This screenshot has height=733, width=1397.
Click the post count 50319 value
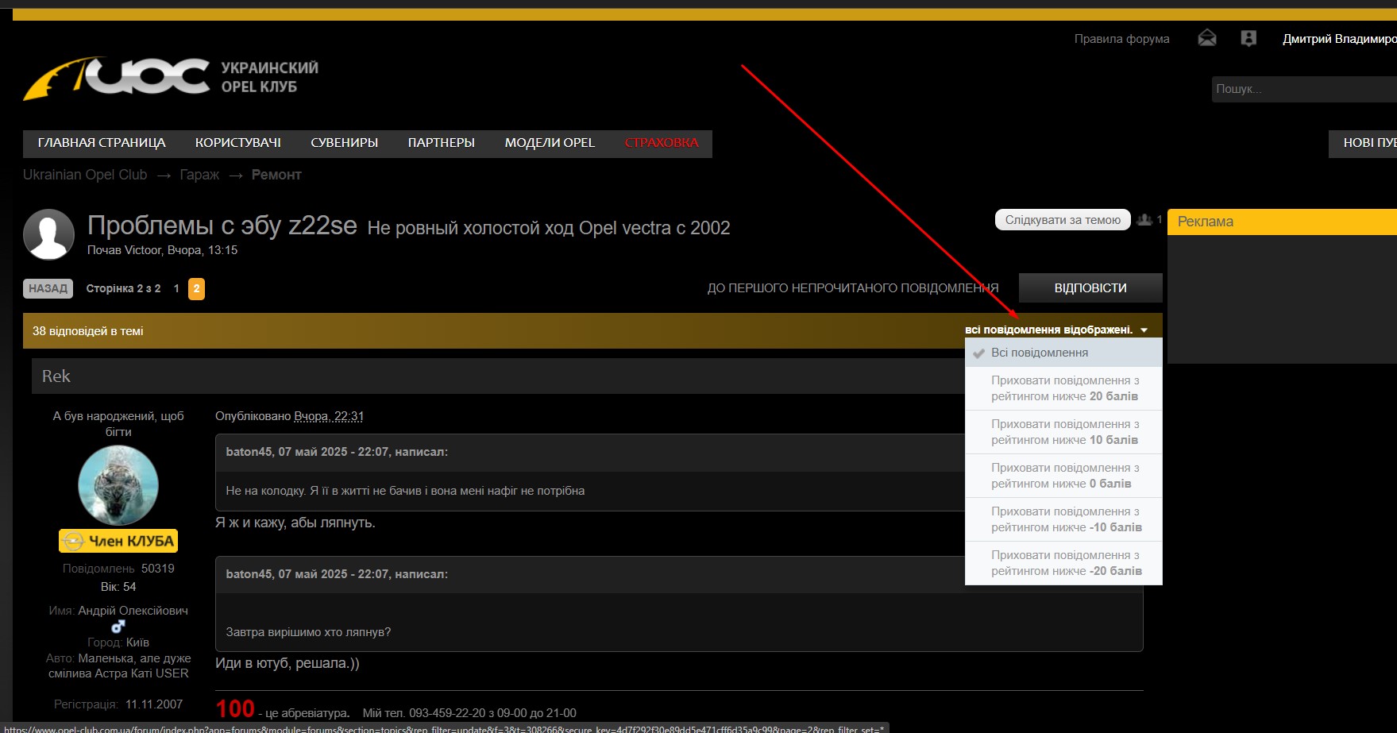158,569
